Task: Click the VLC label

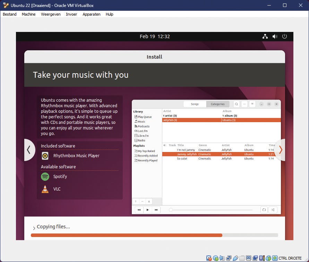Action: (x=57, y=189)
